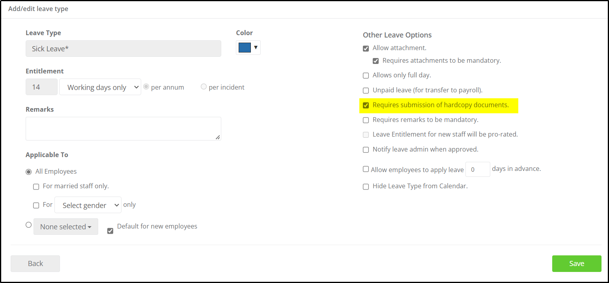Click the Applicable To label

pyautogui.click(x=47, y=155)
